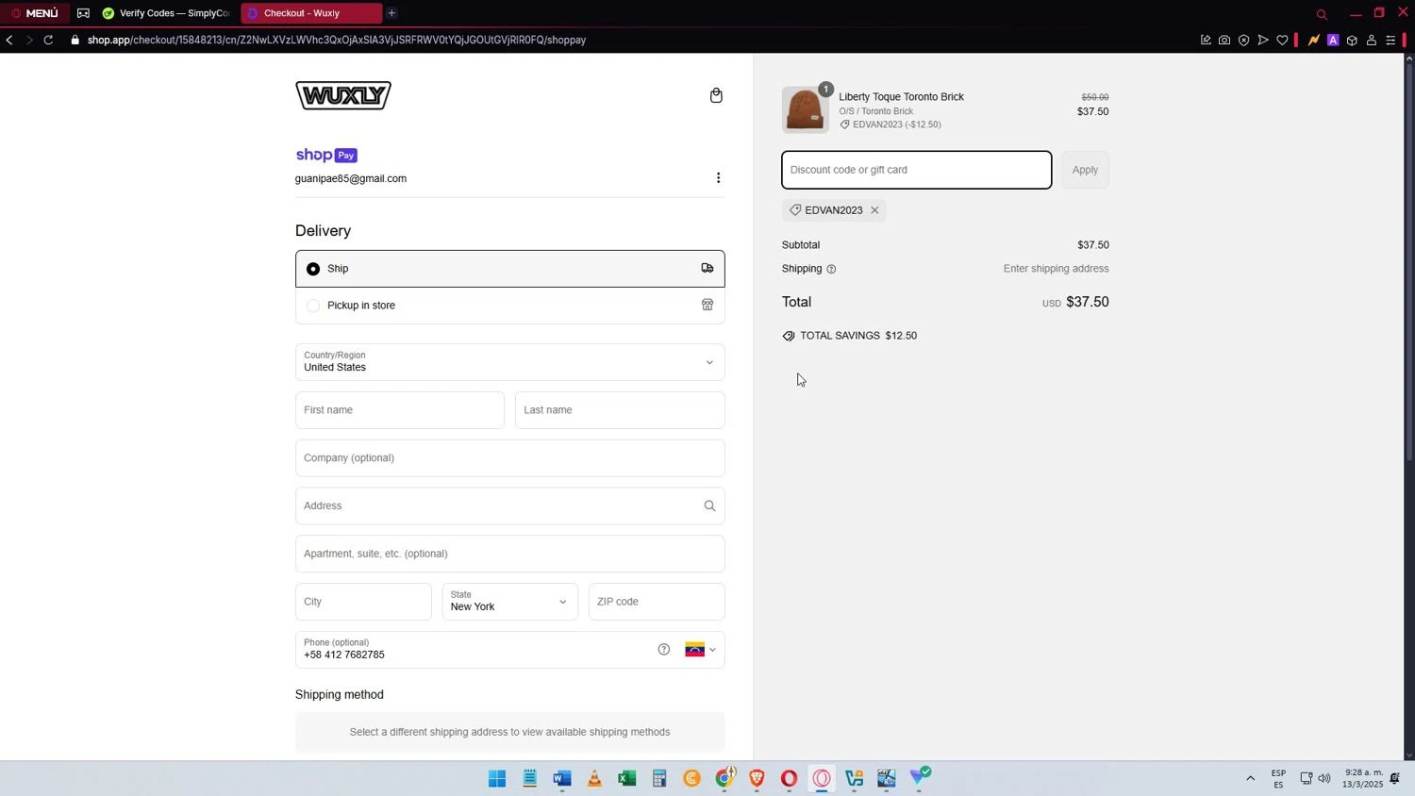The width and height of the screenshot is (1415, 796).
Task: Click the search tabs magnifier icon
Action: (x=1322, y=14)
